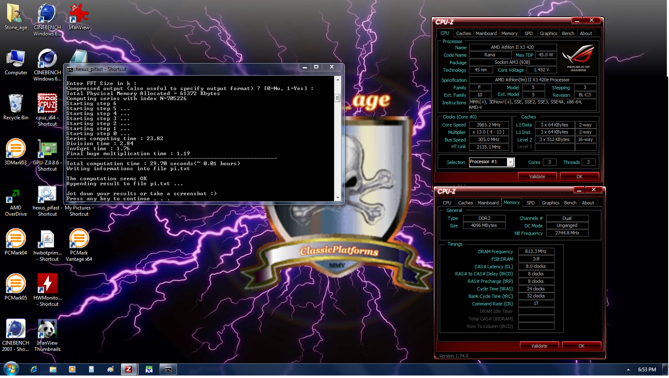This screenshot has width=669, height=378.
Task: Open Internet Explorer from taskbar
Action: tap(34, 369)
